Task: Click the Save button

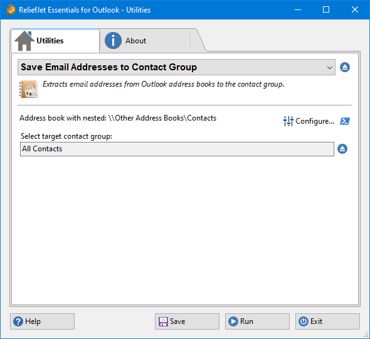Action: (x=187, y=321)
